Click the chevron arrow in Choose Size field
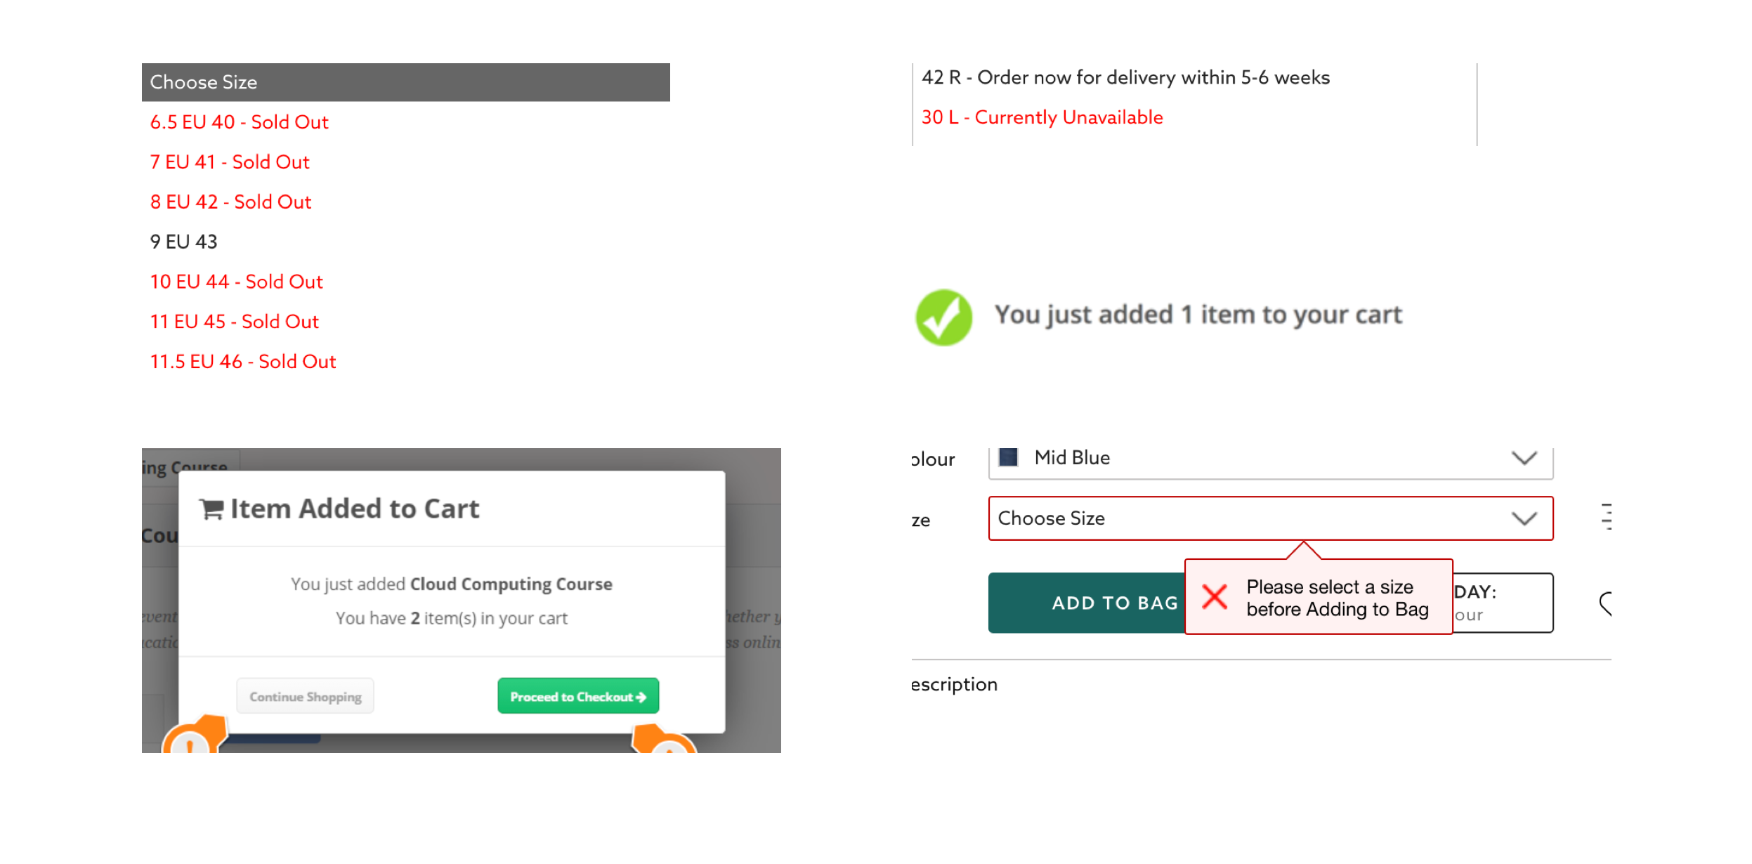Image resolution: width=1752 pixels, height=864 pixels. coord(1523,518)
